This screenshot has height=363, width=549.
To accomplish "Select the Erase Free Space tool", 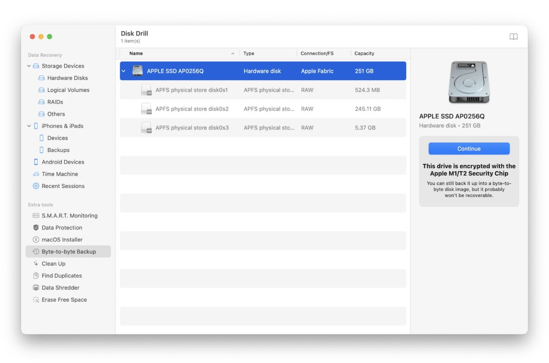I will pyautogui.click(x=64, y=299).
